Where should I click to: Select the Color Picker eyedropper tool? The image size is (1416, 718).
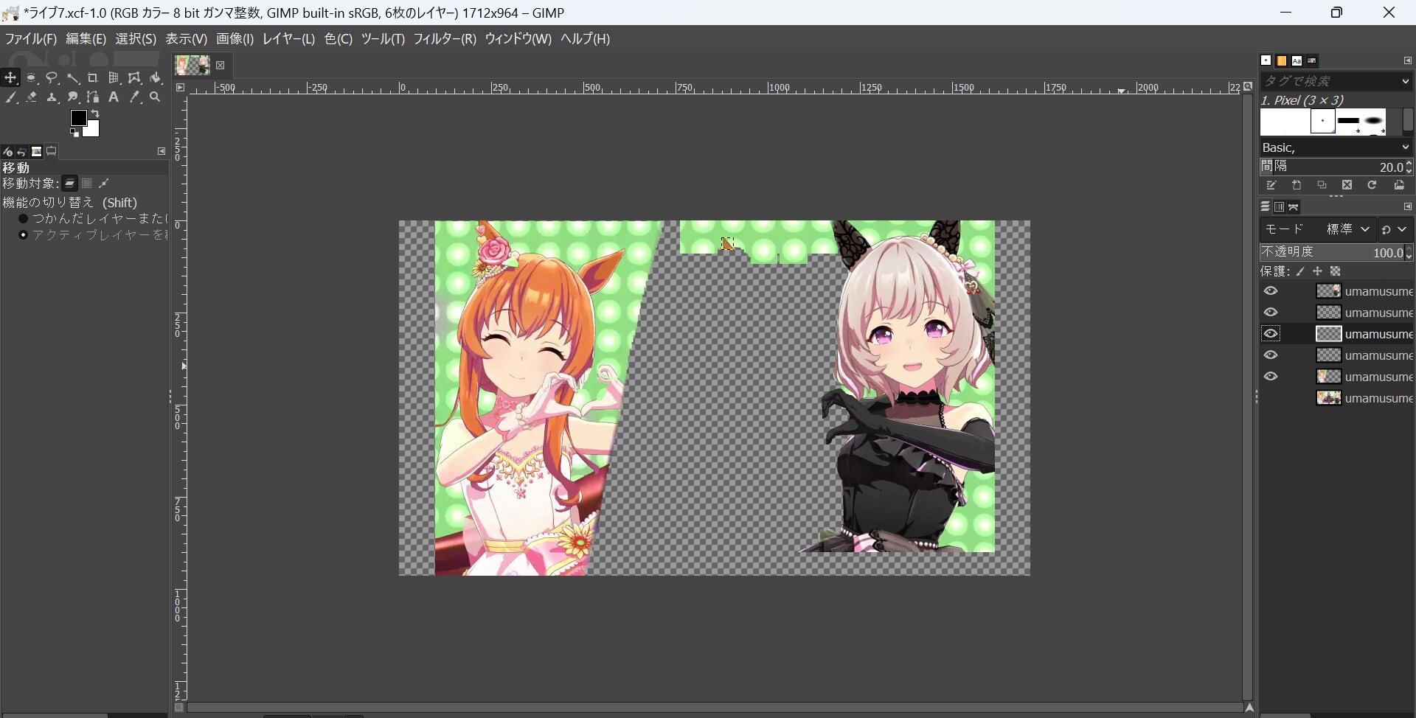[134, 97]
